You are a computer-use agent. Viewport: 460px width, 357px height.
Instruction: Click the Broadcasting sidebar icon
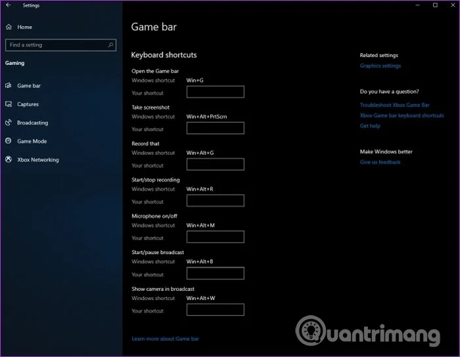(9, 123)
